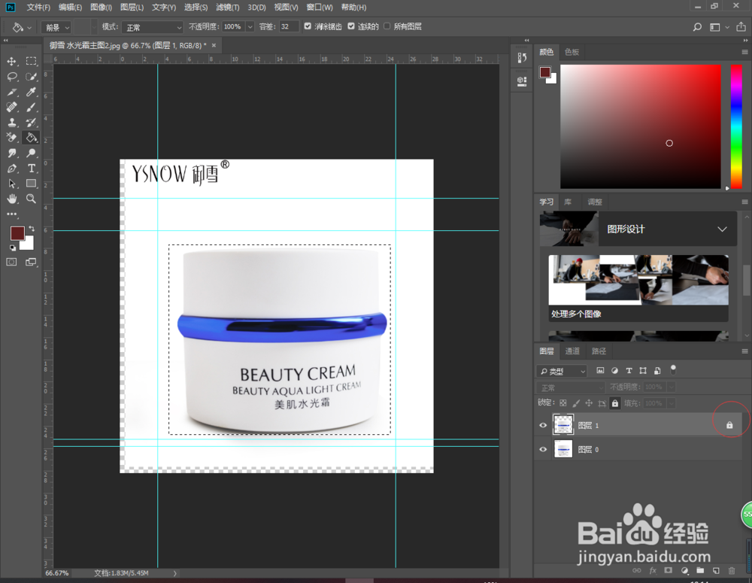Screen dimensions: 752x583
Task: Expand the 图形设计 learn category chevron
Action: pyautogui.click(x=722, y=229)
